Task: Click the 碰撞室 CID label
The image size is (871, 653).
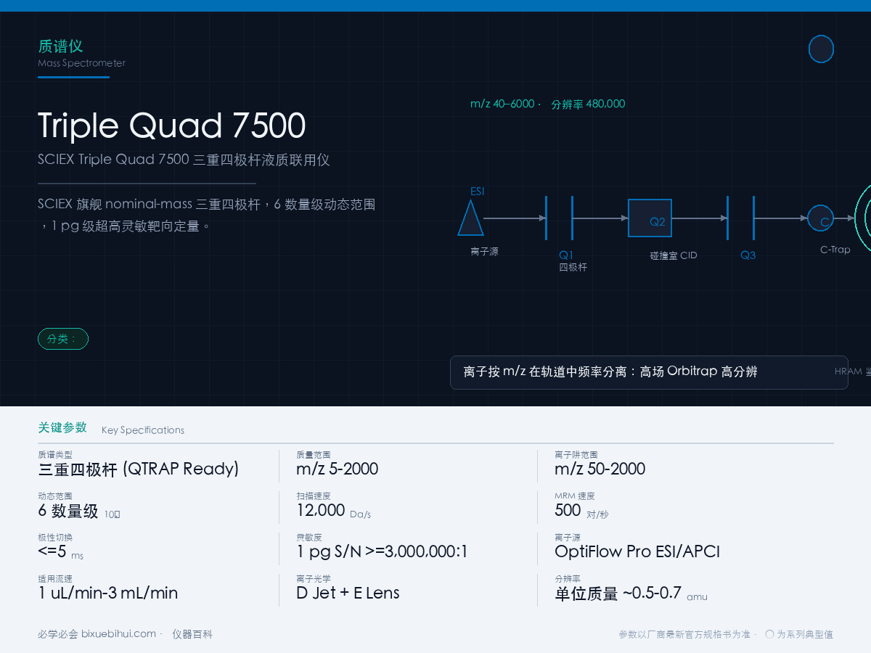Action: 674,255
